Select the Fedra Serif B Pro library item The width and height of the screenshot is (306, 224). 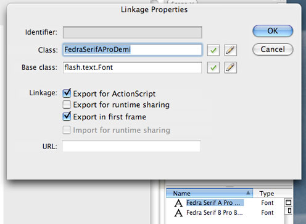pyautogui.click(x=214, y=212)
